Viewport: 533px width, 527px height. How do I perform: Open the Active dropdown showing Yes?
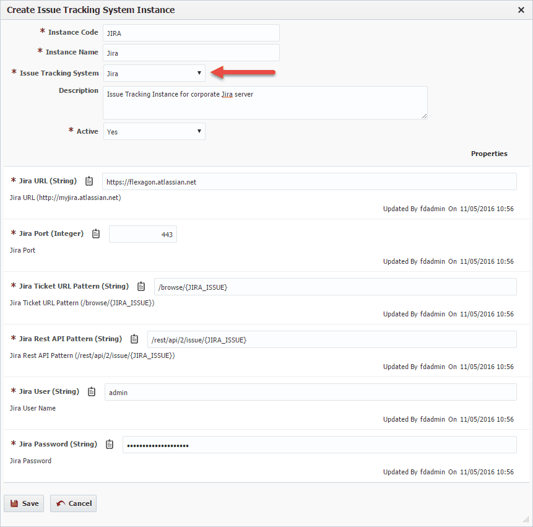point(154,131)
